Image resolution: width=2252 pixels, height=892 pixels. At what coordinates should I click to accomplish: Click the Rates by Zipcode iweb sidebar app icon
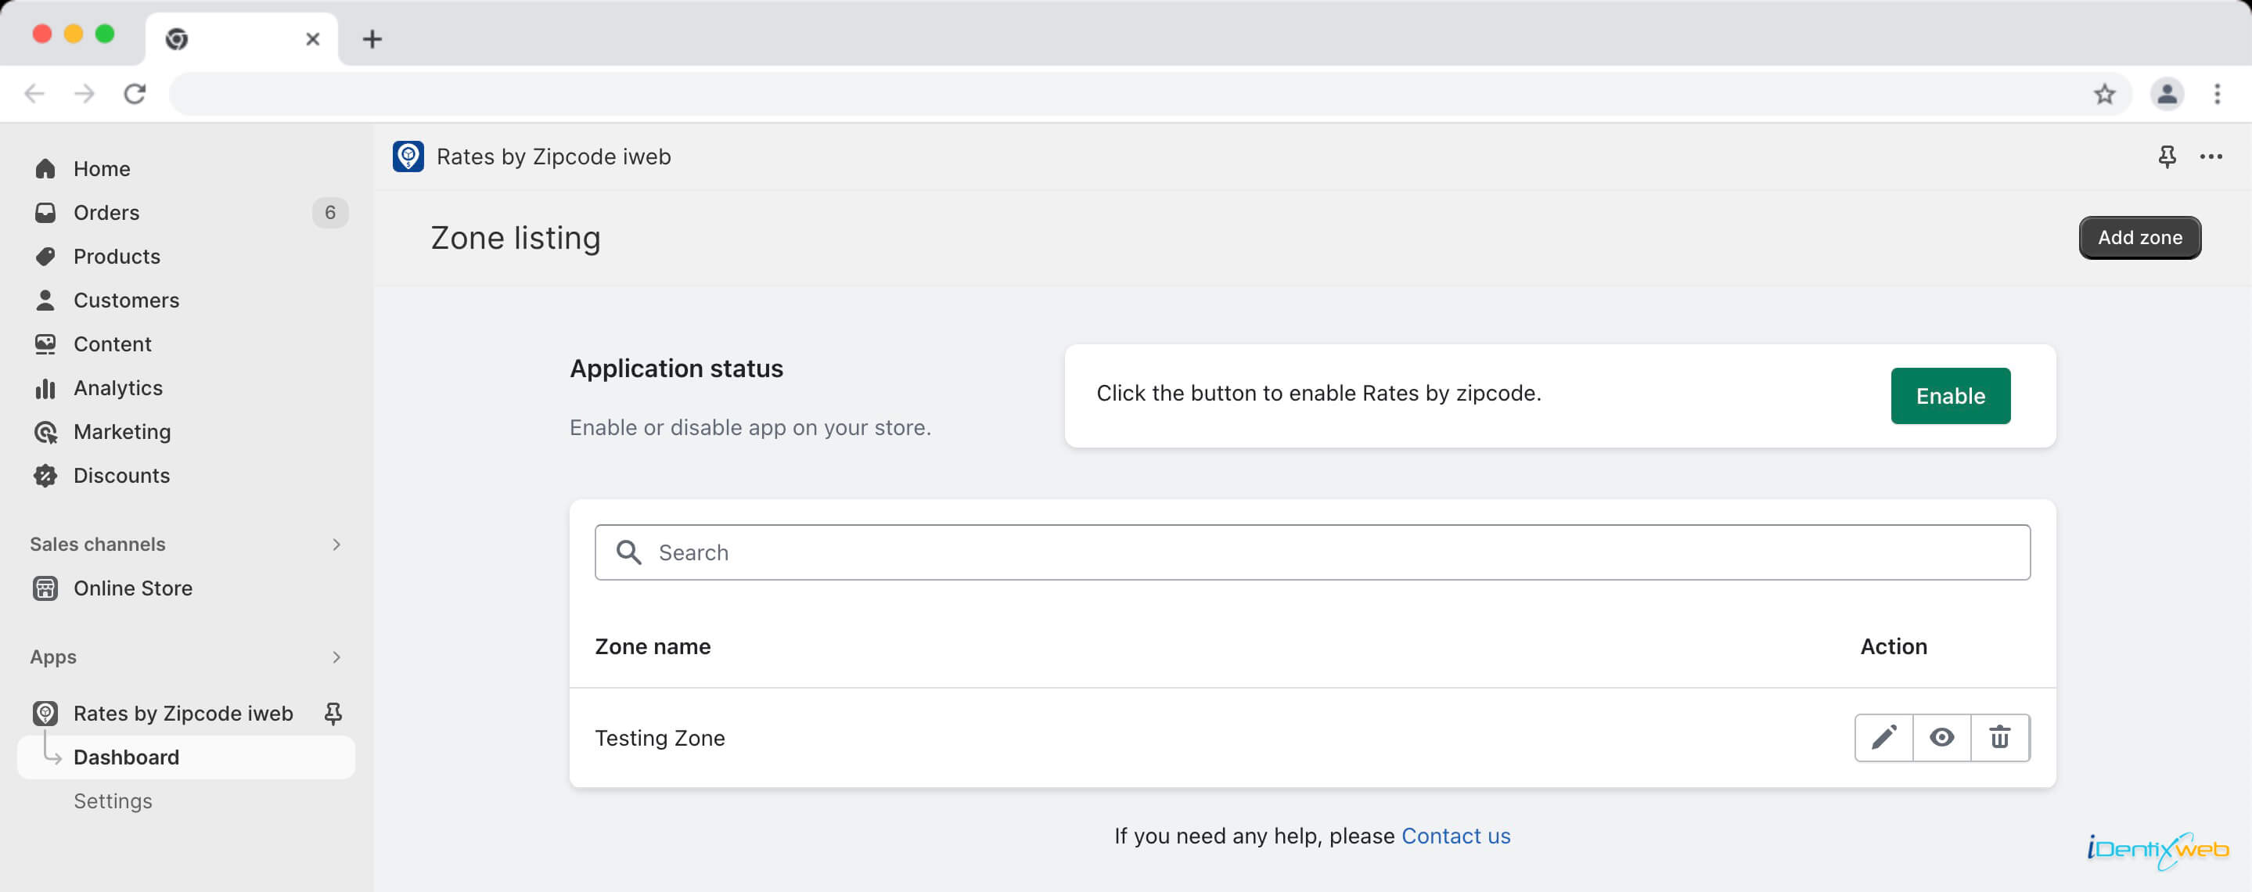coord(45,714)
